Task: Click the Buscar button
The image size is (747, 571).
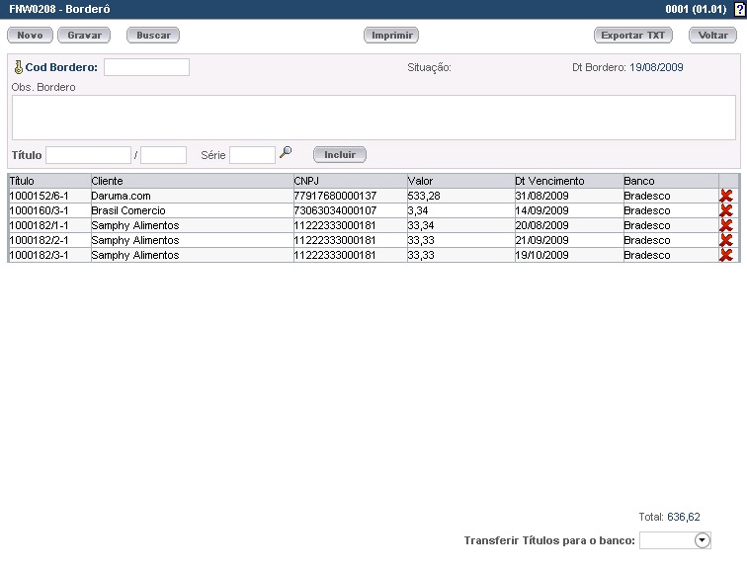Action: 153,35
